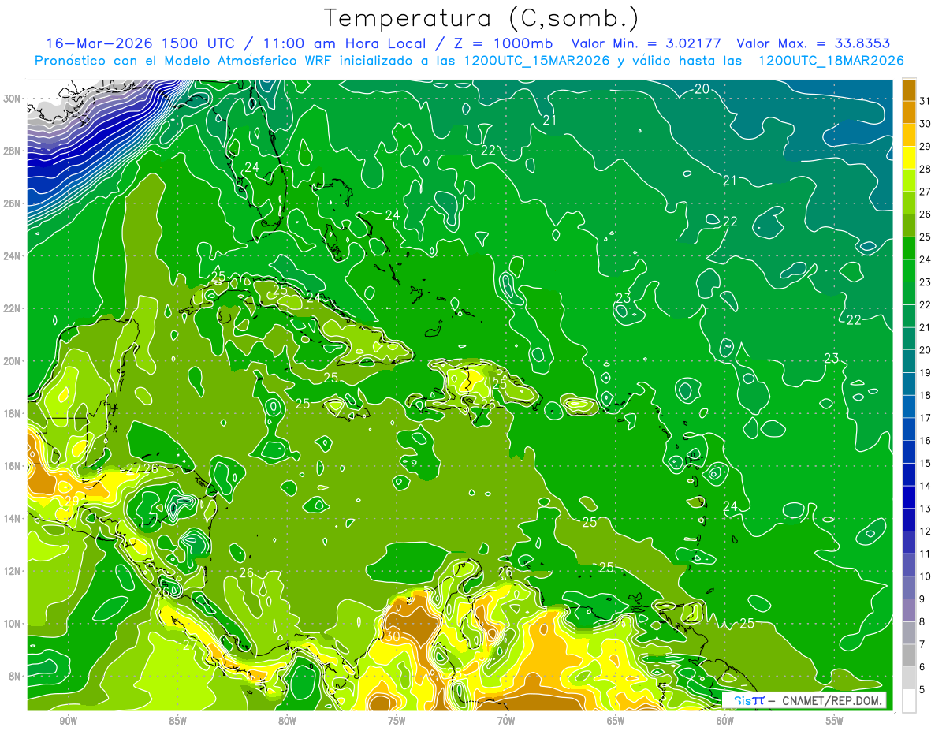Viewport: 946px width, 731px height.
Task: Click the 18N latitude axis label
Action: pyautogui.click(x=13, y=413)
